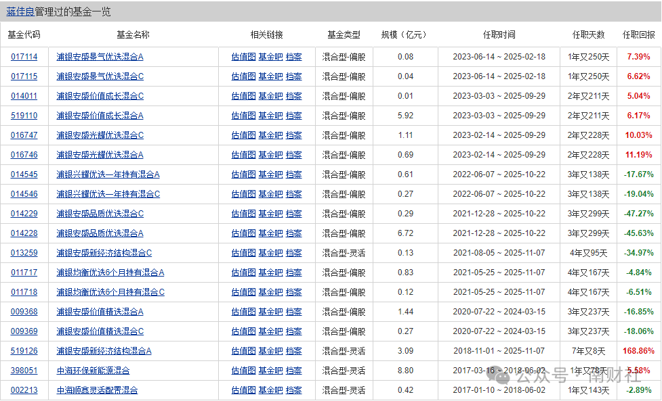Image resolution: width=662 pixels, height=401 pixels.
Task: Open 档案 for fund 016747
Action: pyautogui.click(x=293, y=135)
